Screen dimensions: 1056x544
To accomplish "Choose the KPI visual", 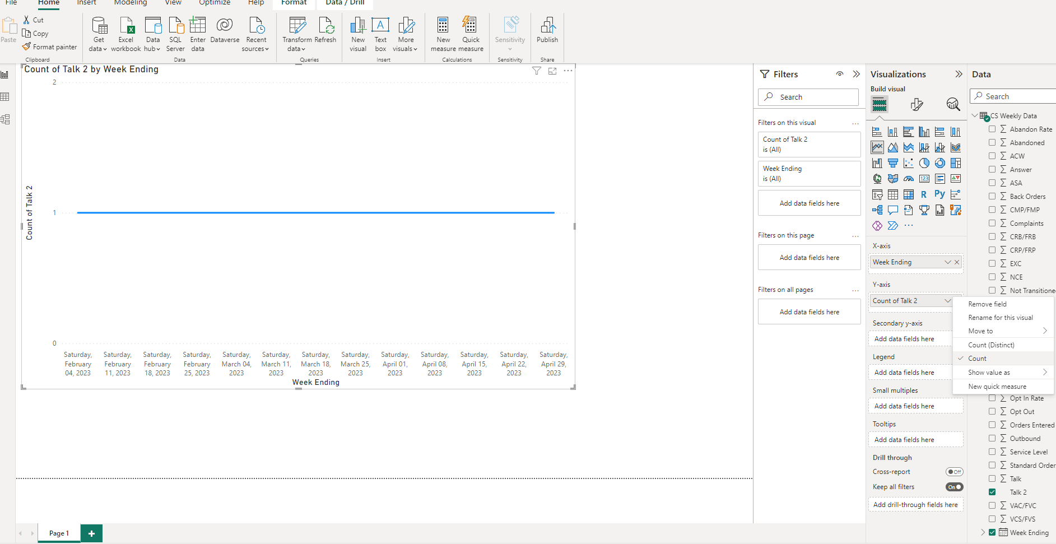I will click(956, 179).
